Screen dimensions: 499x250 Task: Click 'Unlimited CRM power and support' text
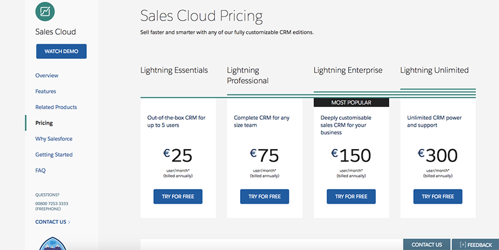tap(434, 121)
